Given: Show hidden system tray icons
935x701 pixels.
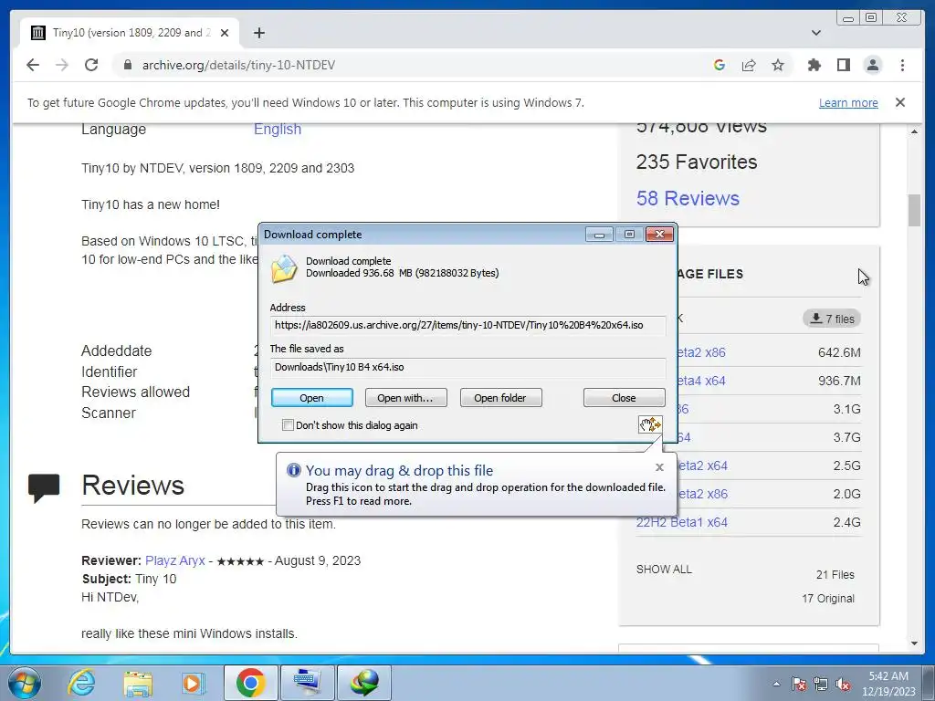Looking at the screenshot, I should coord(776,684).
